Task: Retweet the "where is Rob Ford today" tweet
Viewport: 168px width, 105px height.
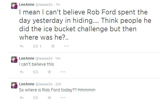Action: click(x=35, y=98)
